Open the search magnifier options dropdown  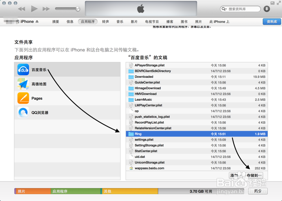point(224,9)
